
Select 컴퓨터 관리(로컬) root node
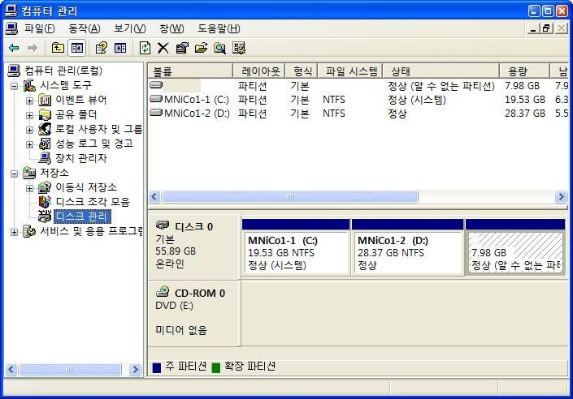[63, 71]
